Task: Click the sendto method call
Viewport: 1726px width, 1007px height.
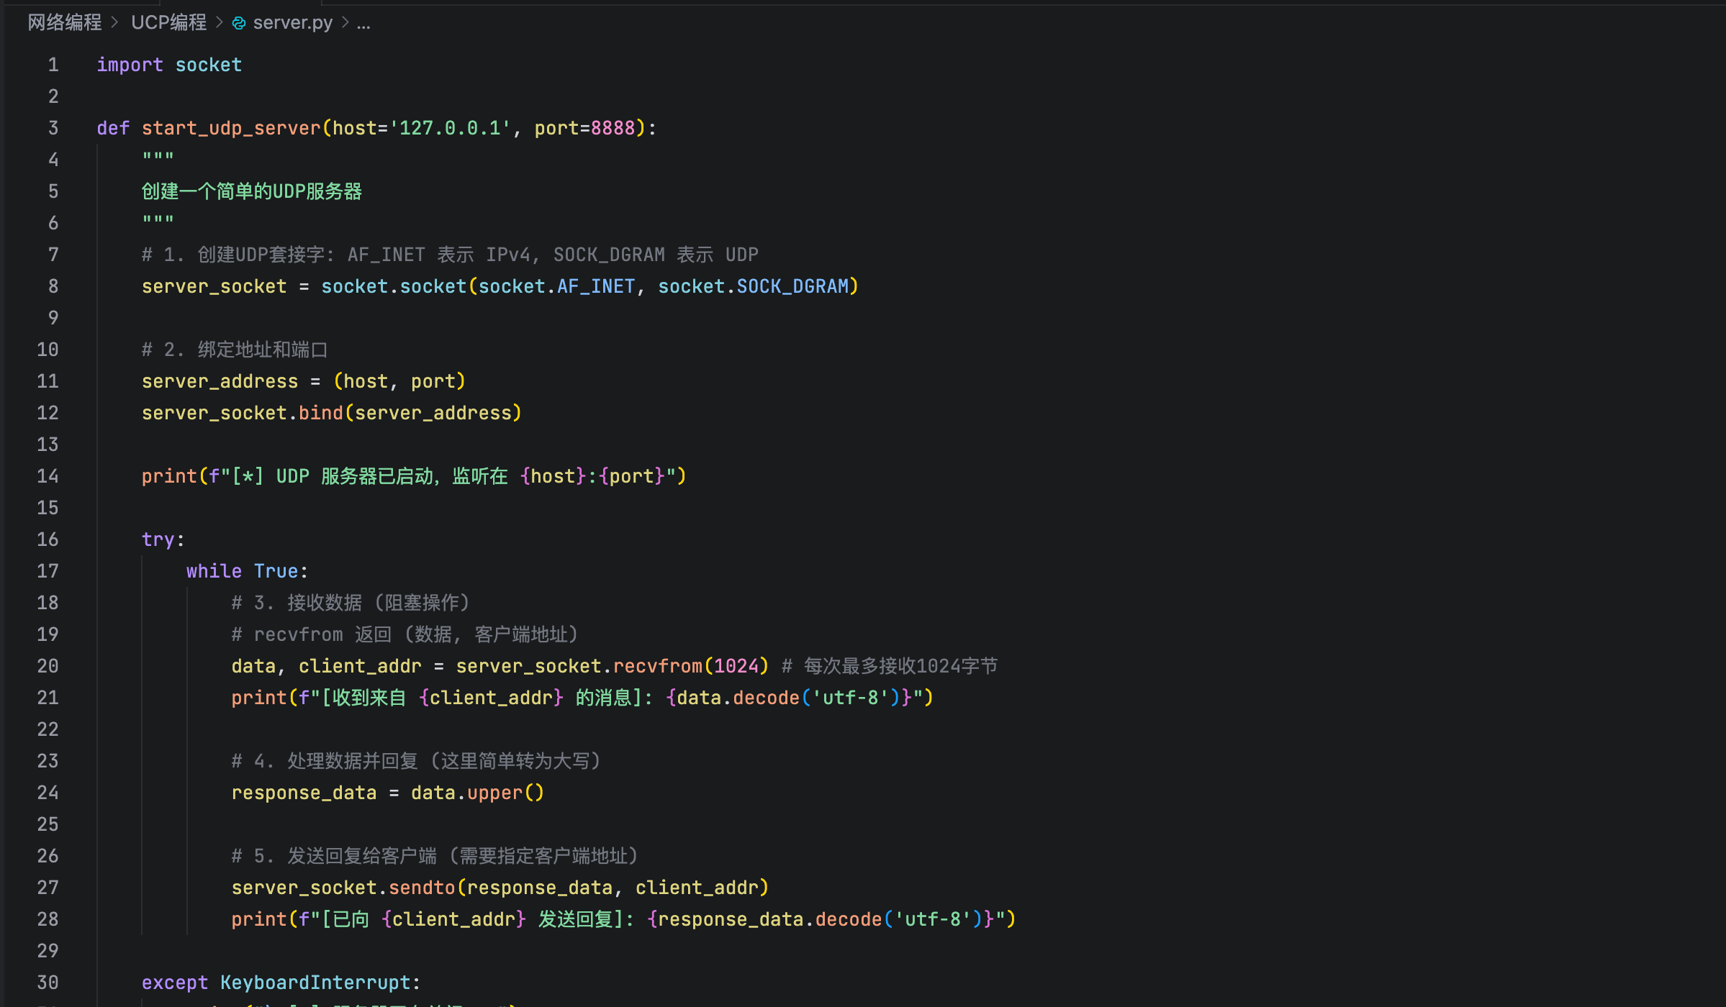Action: [x=422, y=888]
